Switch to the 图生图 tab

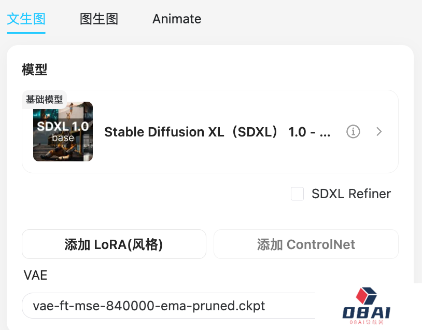tap(99, 19)
